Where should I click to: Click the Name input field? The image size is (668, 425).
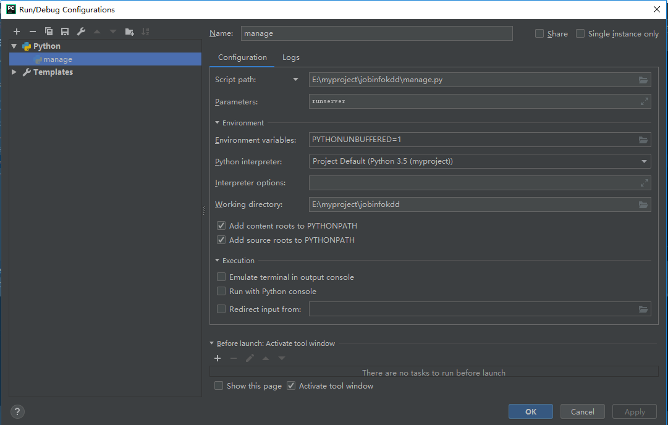click(x=377, y=33)
